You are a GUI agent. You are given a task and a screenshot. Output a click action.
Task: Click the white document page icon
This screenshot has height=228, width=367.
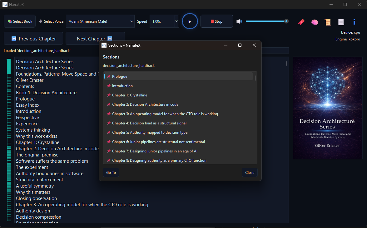point(341,22)
